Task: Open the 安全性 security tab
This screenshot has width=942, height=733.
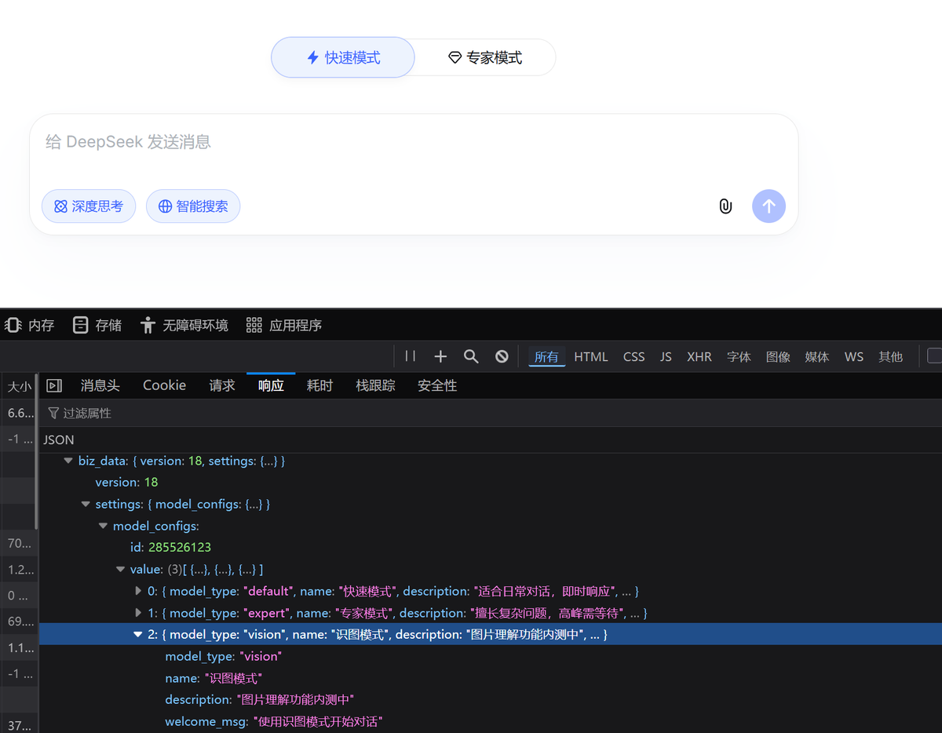Action: pos(437,385)
